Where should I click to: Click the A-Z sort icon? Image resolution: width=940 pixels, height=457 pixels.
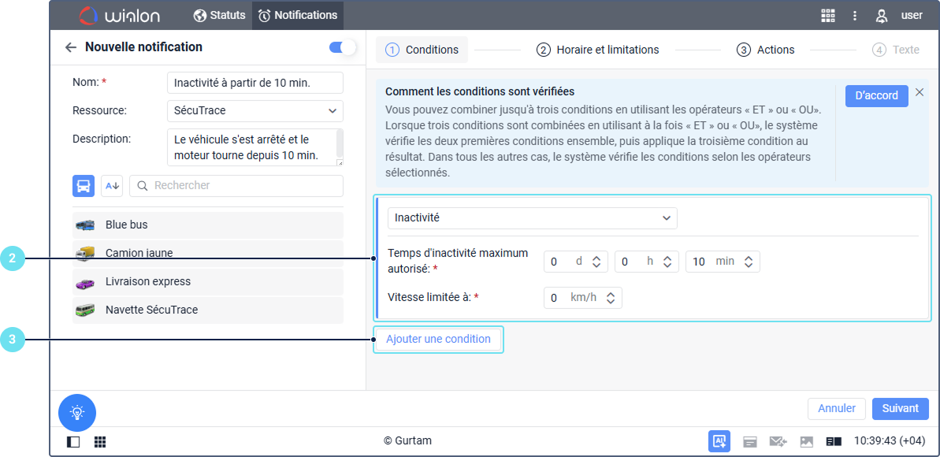[112, 186]
